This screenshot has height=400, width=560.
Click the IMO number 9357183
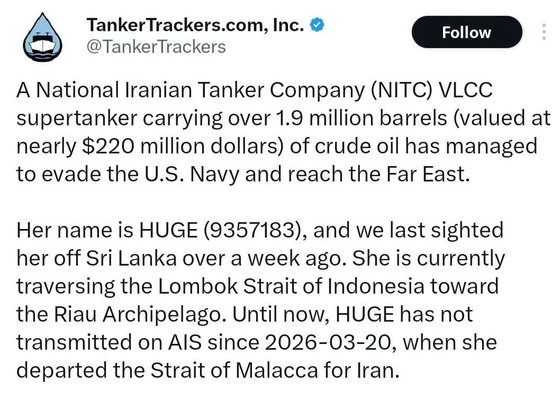249,230
